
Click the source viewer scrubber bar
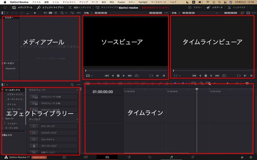click(x=126, y=71)
